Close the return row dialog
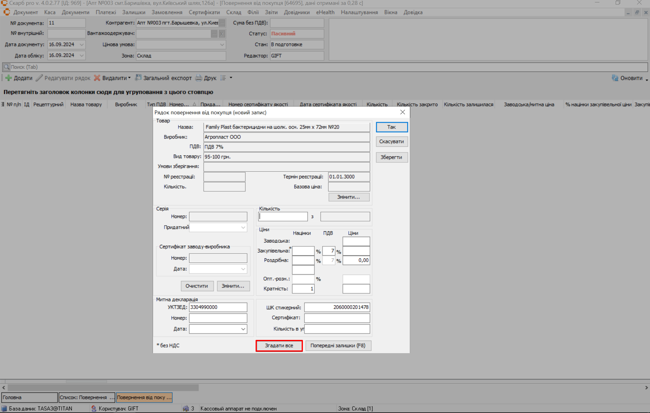This screenshot has height=413, width=650. (x=403, y=112)
